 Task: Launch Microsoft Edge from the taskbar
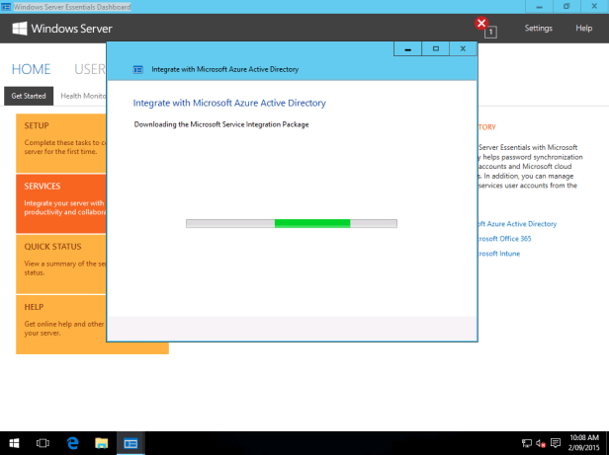[72, 443]
